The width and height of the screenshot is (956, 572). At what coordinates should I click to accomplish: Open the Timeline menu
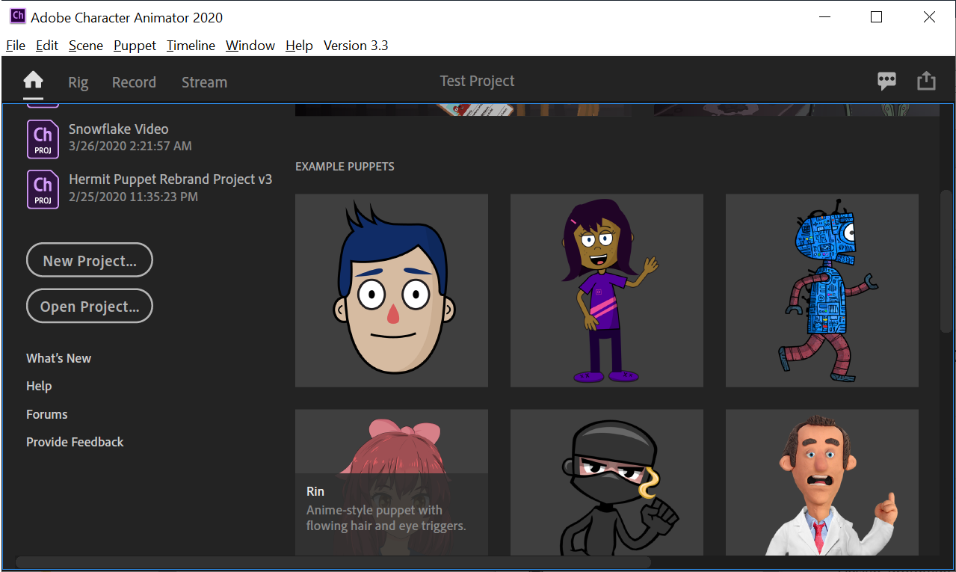(190, 46)
